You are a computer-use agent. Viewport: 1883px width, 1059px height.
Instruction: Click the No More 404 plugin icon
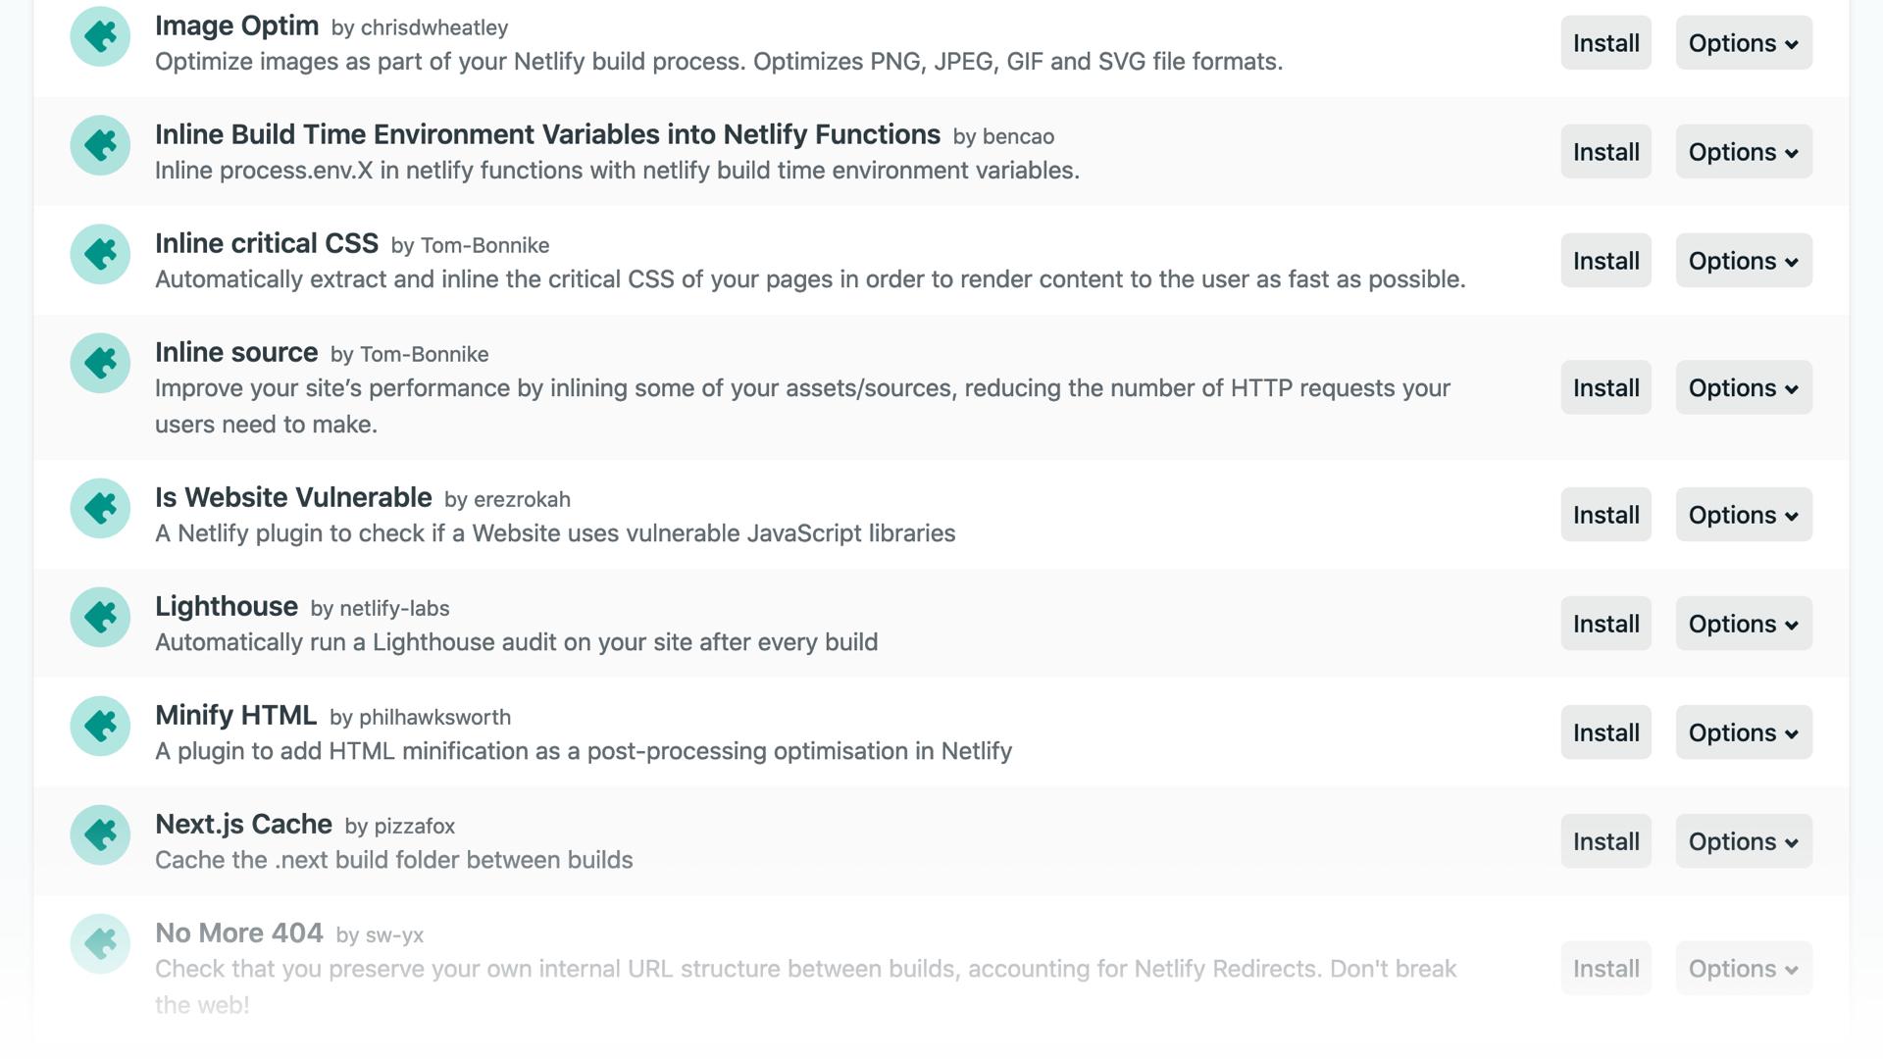click(98, 944)
